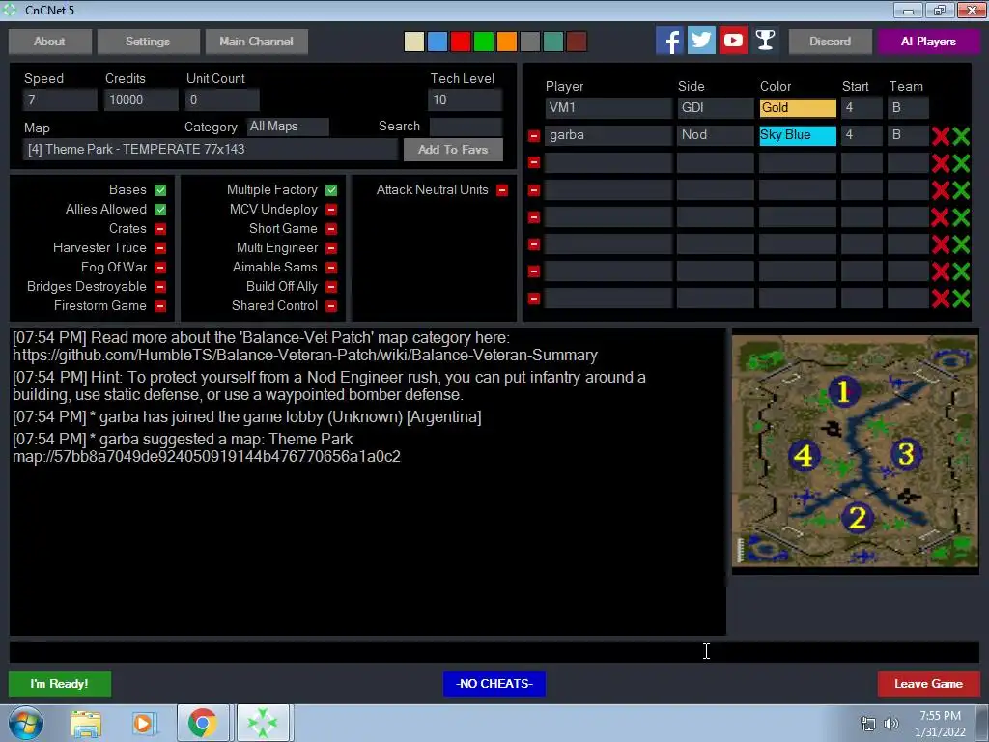Viewport: 989px width, 742px height.
Task: Pick the orange chat color swatch
Action: [506, 42]
